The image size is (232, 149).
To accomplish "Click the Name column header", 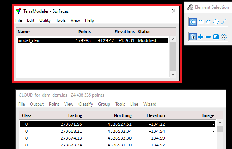I will point(23,32).
